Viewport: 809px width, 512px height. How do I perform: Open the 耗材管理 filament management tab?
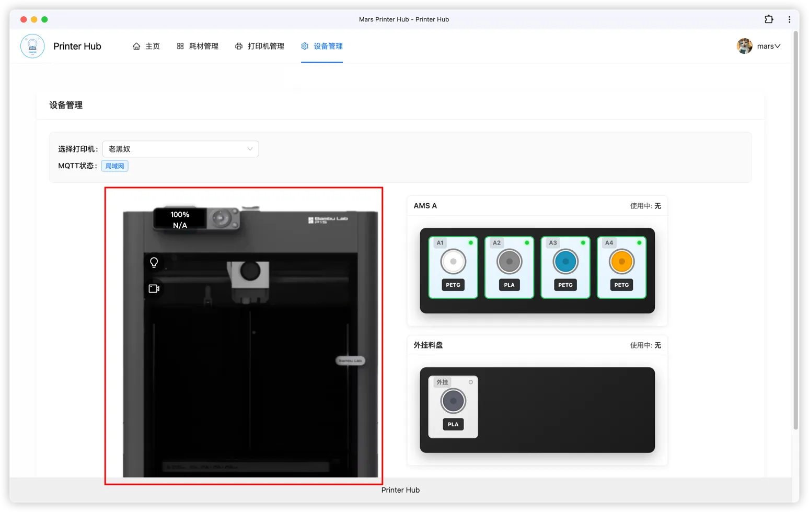tap(198, 46)
